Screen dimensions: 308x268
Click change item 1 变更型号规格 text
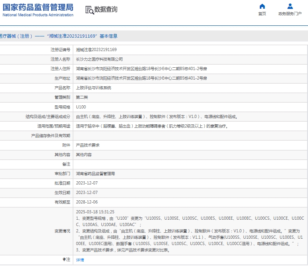(x=190, y=221)
